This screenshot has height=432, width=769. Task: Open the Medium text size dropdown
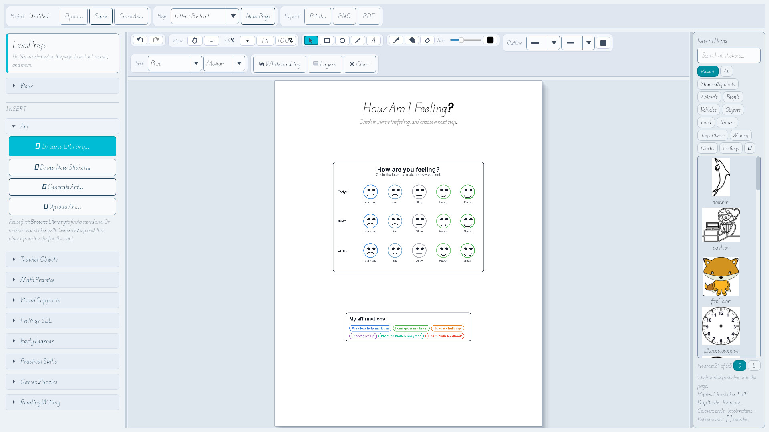[224, 63]
